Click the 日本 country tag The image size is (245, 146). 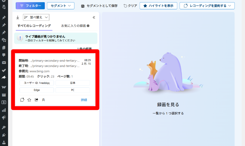(x=73, y=83)
